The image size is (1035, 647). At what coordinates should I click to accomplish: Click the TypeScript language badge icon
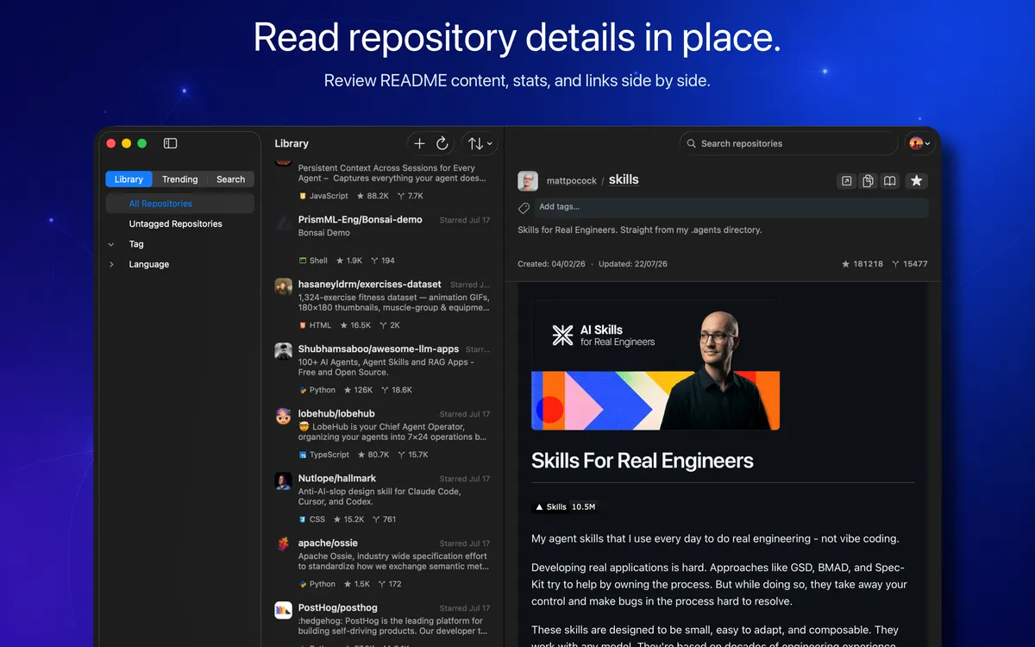[x=303, y=455]
